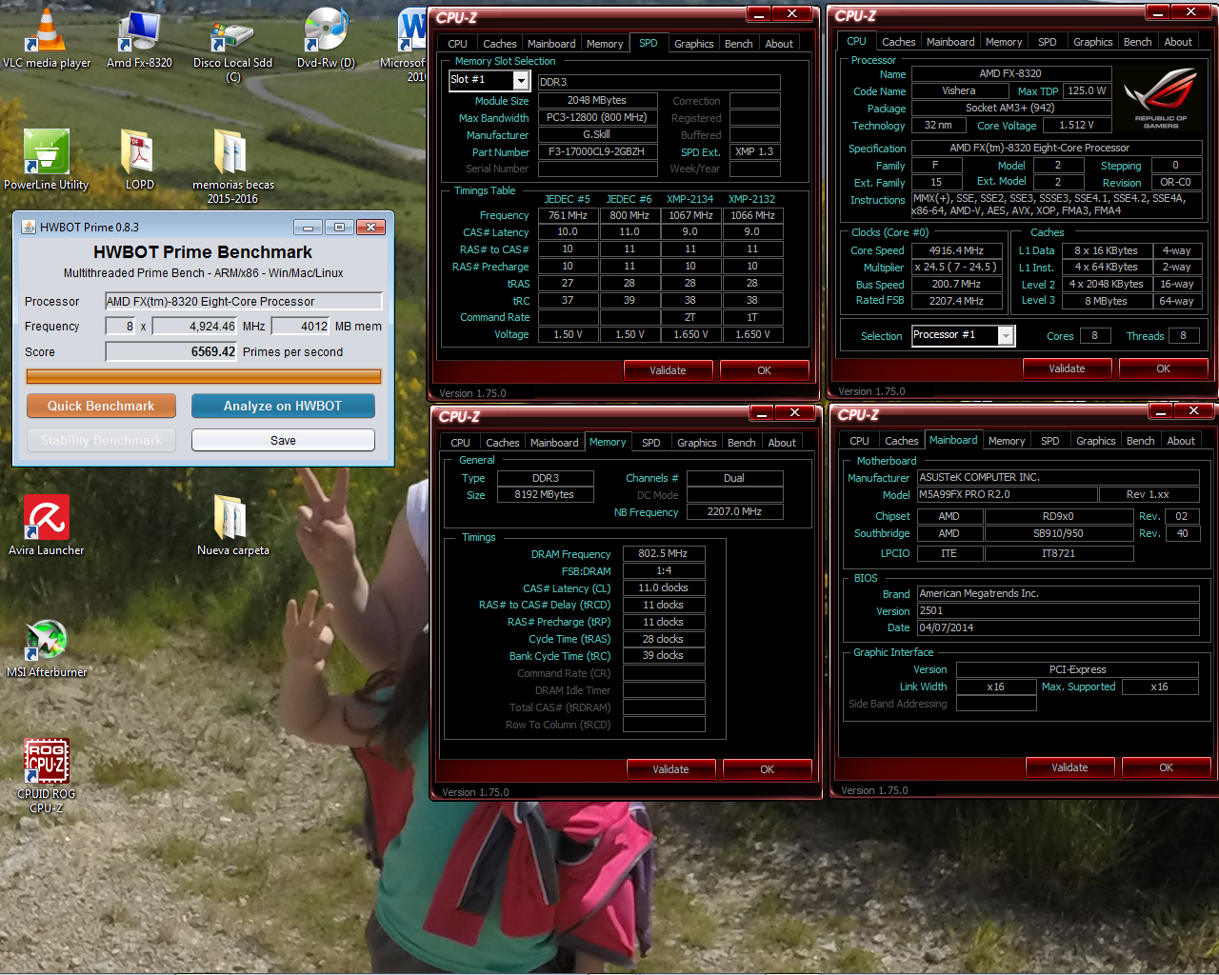The width and height of the screenshot is (1219, 975).
Task: Click the 4012 MB mem field
Action: pos(301,326)
